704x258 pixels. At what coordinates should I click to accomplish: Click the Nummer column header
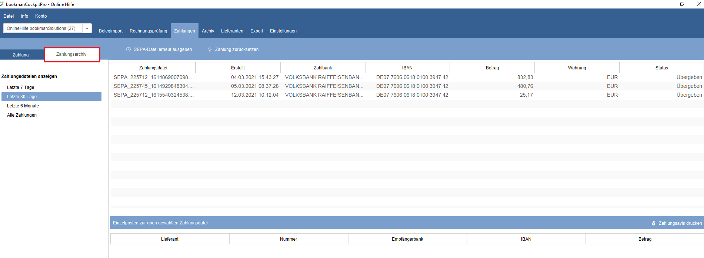tap(288, 239)
